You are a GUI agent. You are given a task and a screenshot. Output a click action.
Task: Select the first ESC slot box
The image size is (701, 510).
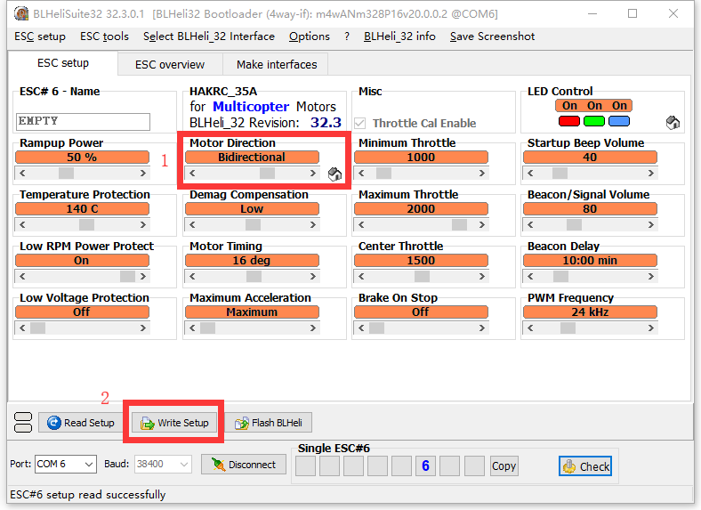305,466
